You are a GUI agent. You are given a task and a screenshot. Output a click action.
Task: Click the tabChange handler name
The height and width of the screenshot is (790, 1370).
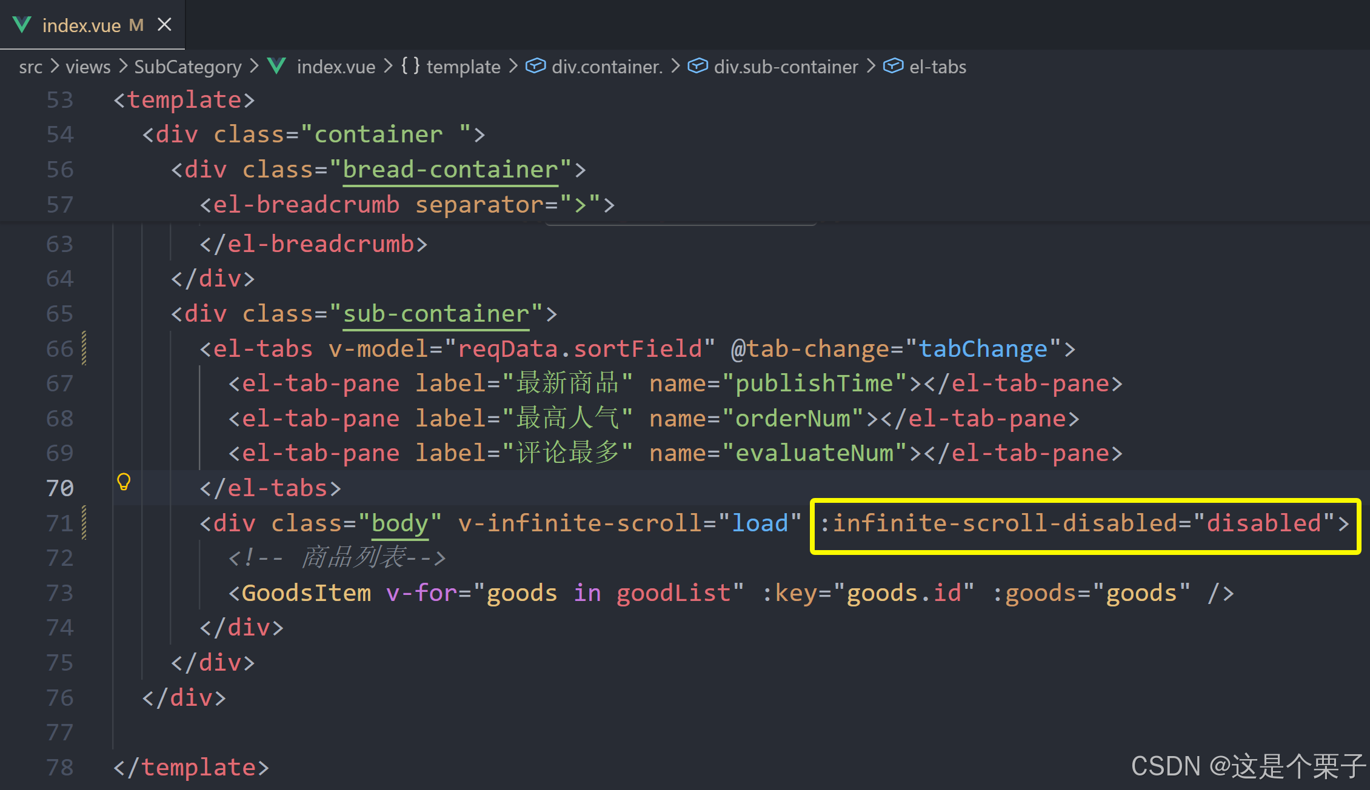tap(983, 349)
